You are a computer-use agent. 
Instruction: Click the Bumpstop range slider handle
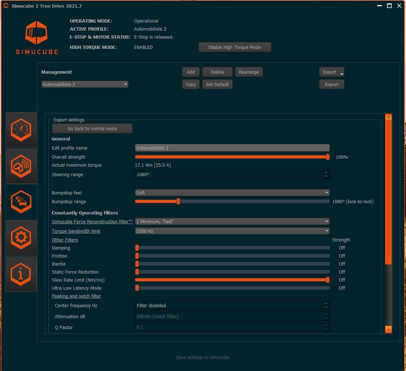pyautogui.click(x=178, y=201)
